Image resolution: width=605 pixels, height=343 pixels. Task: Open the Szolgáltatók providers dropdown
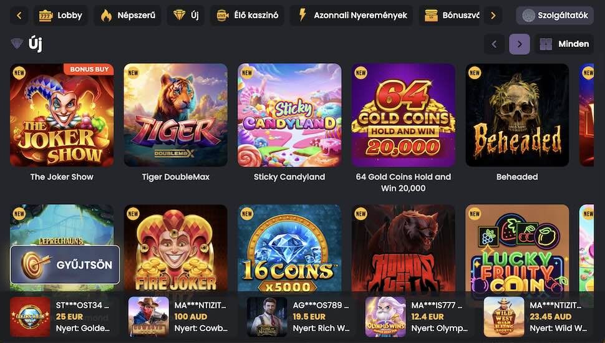(554, 16)
